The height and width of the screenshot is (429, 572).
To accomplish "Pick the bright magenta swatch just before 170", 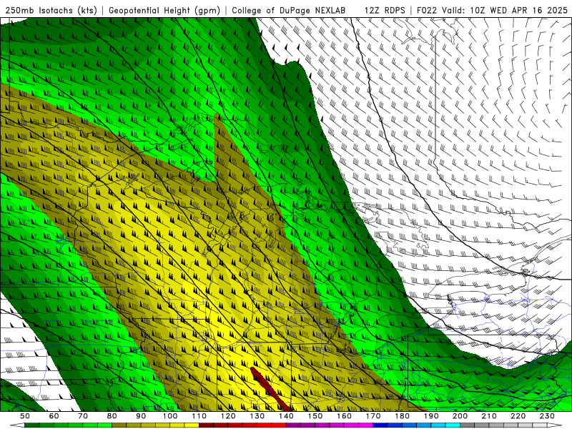I will click(x=366, y=425).
